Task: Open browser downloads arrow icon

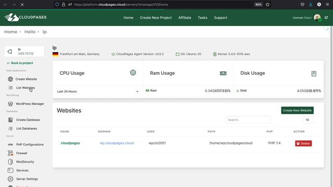Action: (x=311, y=5)
